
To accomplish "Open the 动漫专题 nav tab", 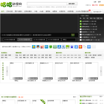I will click(x=70, y=11).
